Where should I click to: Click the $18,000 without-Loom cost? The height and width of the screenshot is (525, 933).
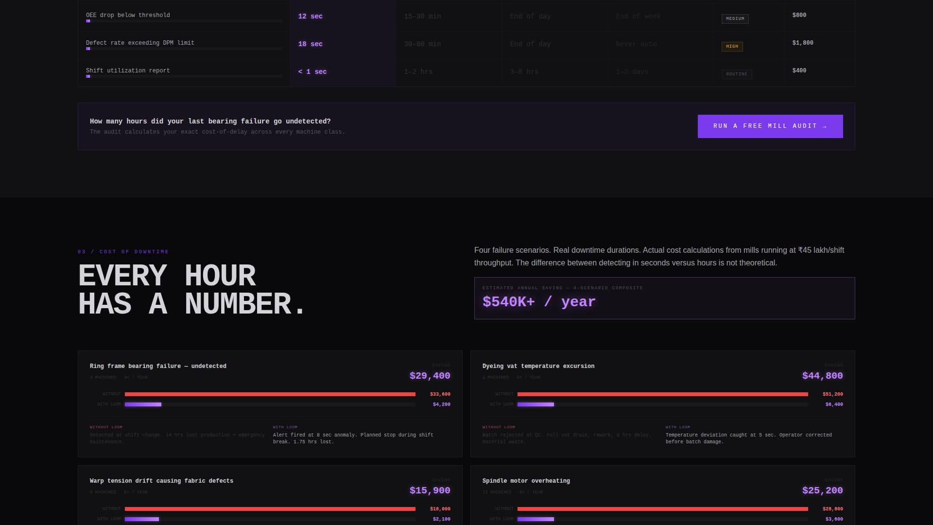click(x=440, y=509)
